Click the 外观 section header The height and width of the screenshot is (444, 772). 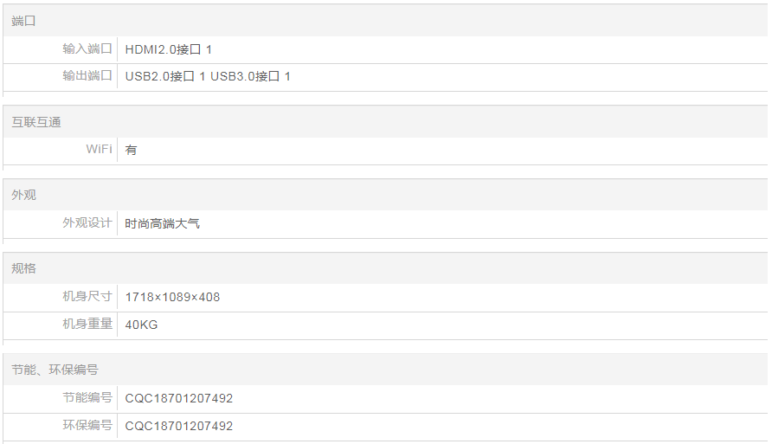pyautogui.click(x=385, y=195)
